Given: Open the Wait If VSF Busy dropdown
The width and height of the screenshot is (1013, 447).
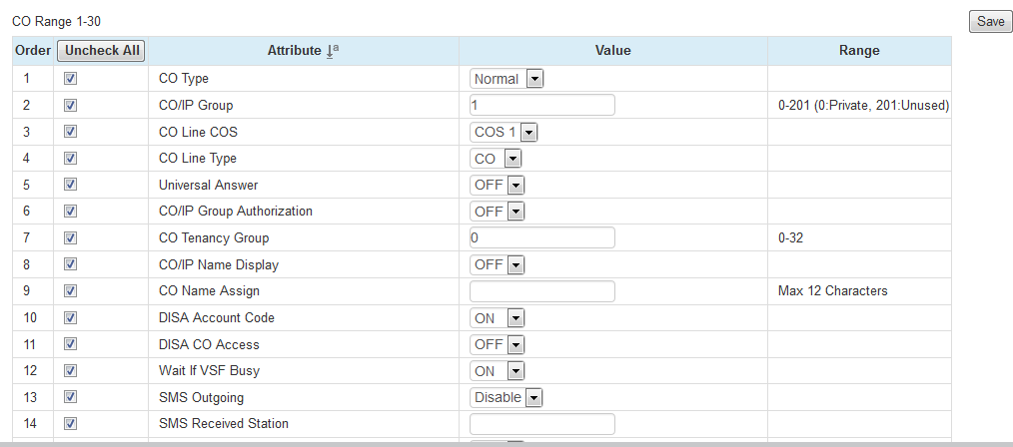Looking at the screenshot, I should [x=498, y=371].
